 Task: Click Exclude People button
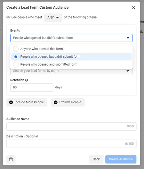pos(68,102)
